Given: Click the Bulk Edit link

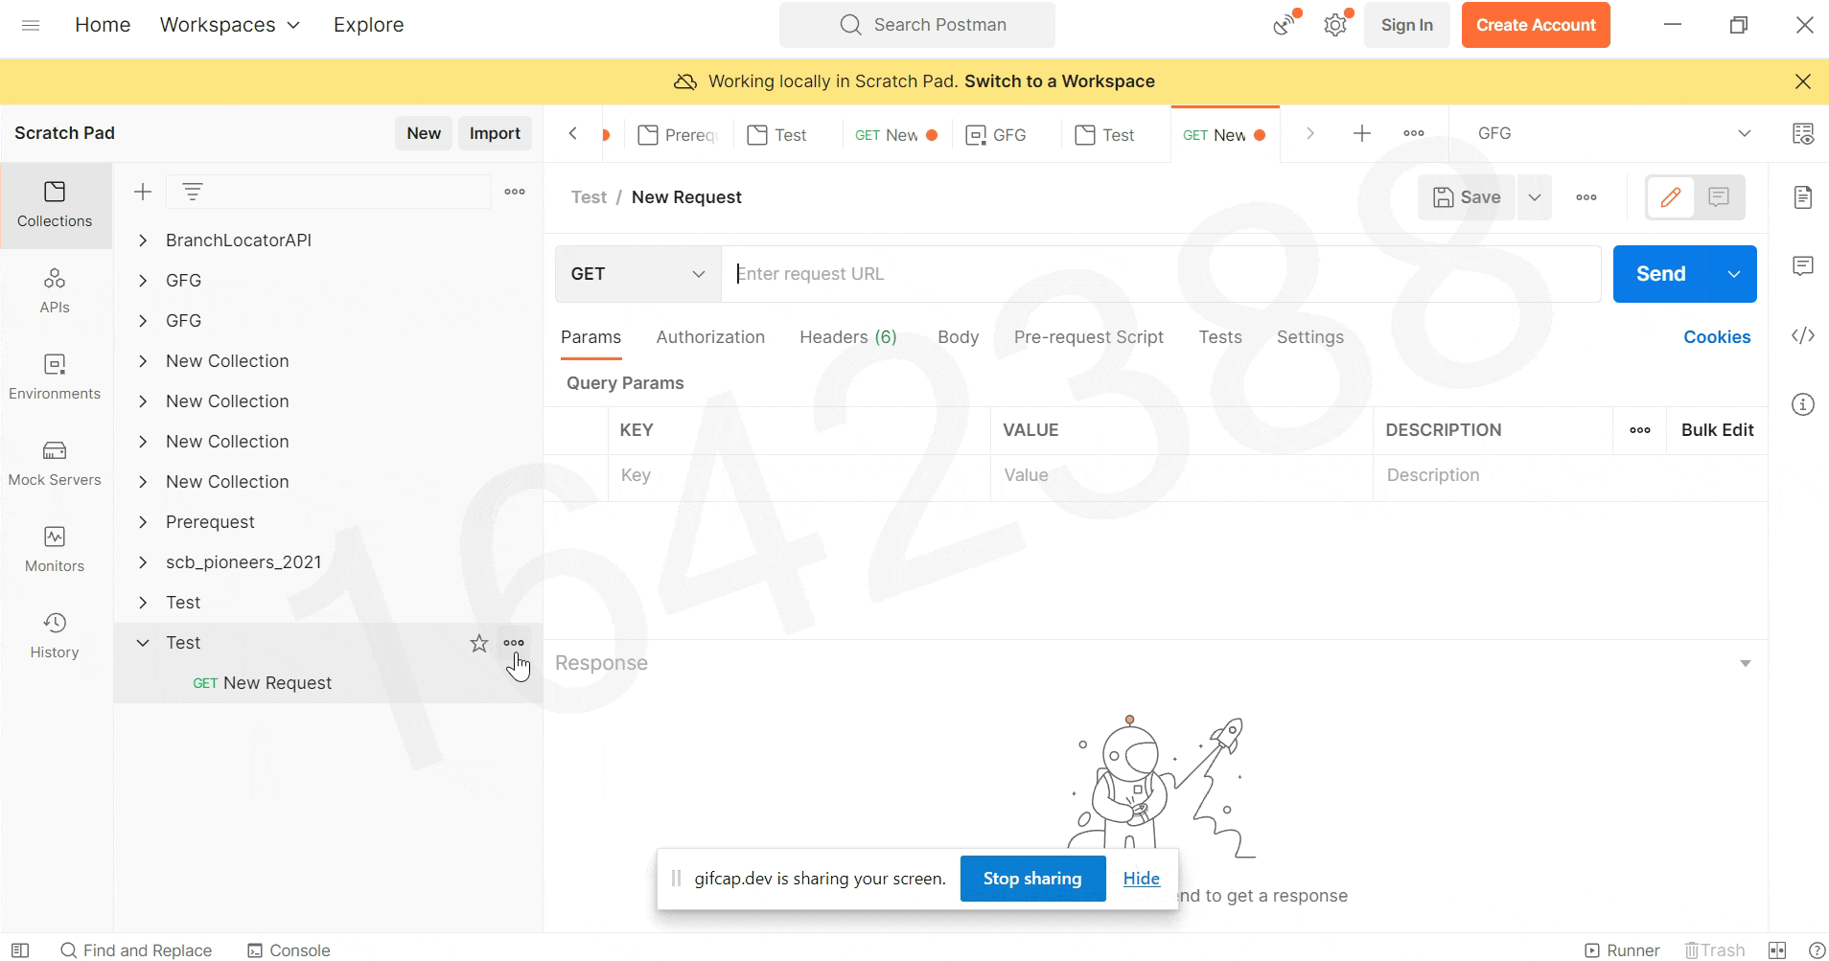Looking at the screenshot, I should [1718, 430].
